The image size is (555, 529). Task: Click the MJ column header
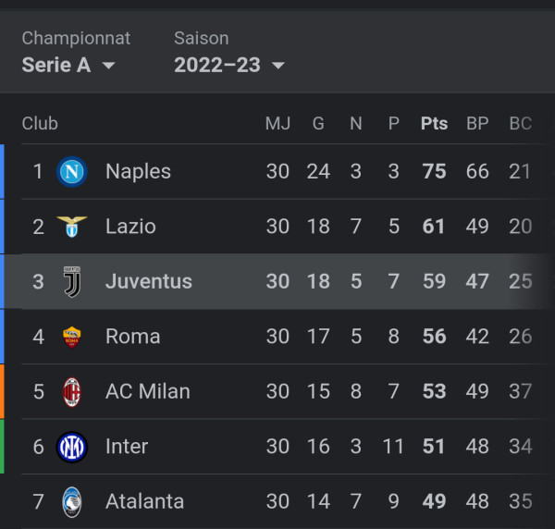point(277,123)
